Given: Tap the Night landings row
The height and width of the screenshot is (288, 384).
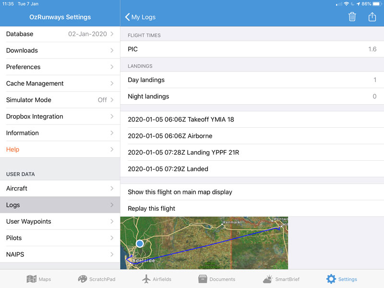Looking at the screenshot, I should click(x=252, y=96).
